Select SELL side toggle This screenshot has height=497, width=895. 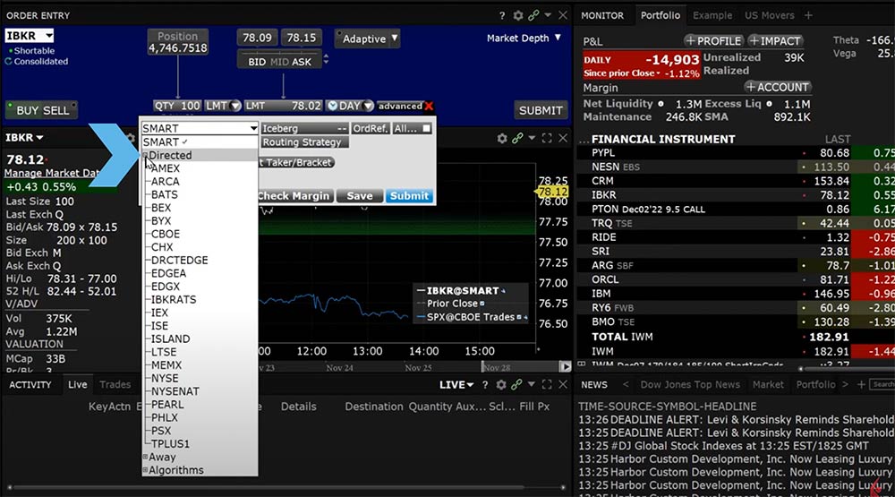(x=55, y=111)
